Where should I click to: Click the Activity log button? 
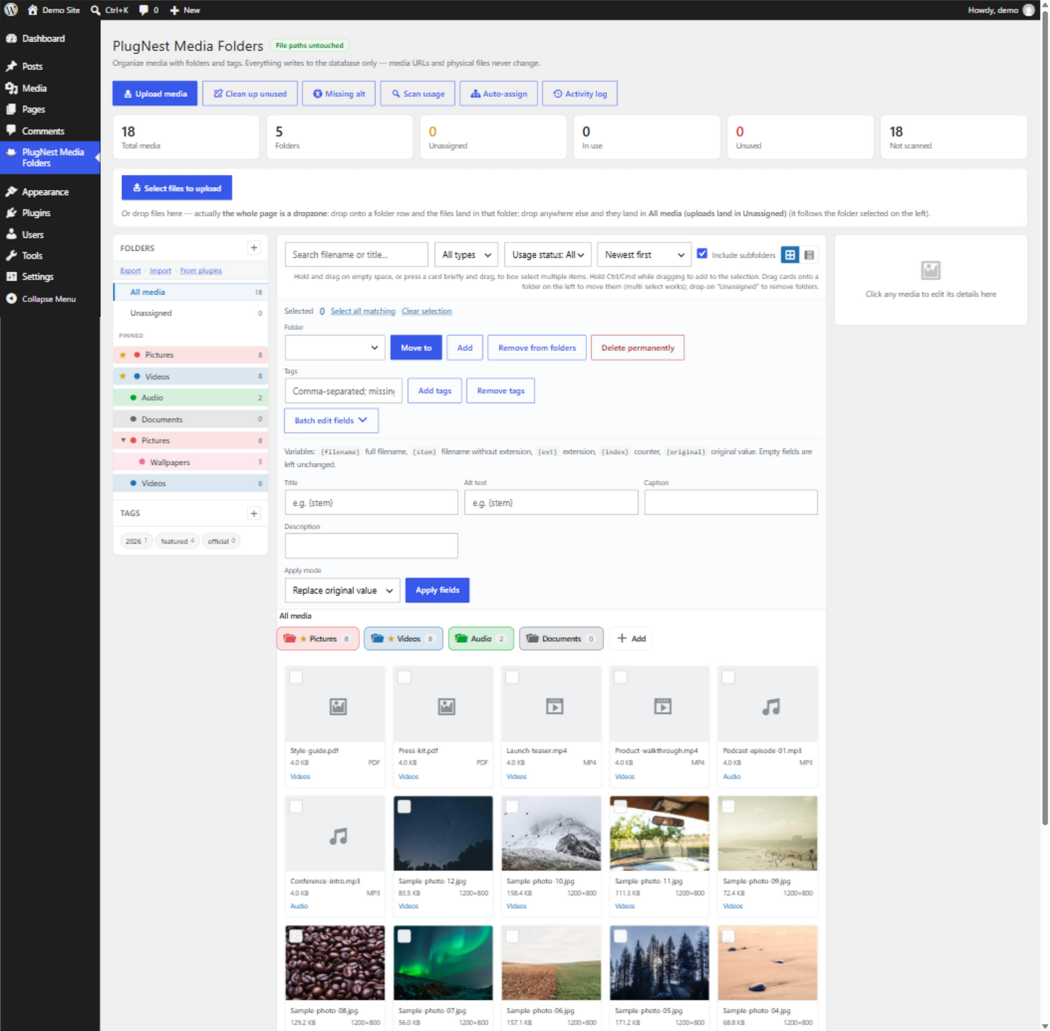[x=580, y=94]
